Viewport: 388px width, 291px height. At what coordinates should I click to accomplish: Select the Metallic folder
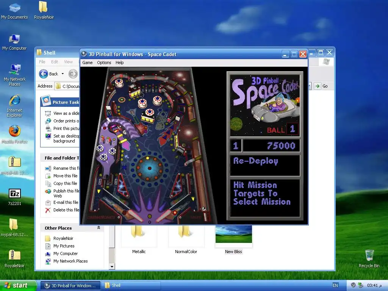tap(139, 239)
